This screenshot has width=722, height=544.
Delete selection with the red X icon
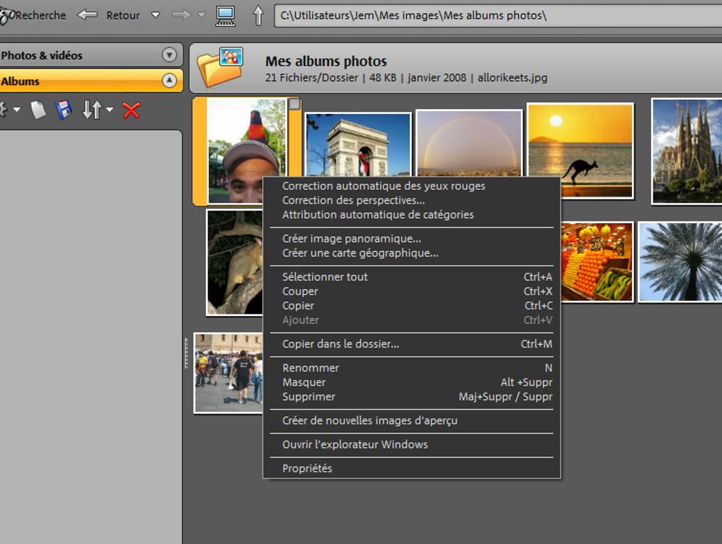(130, 110)
